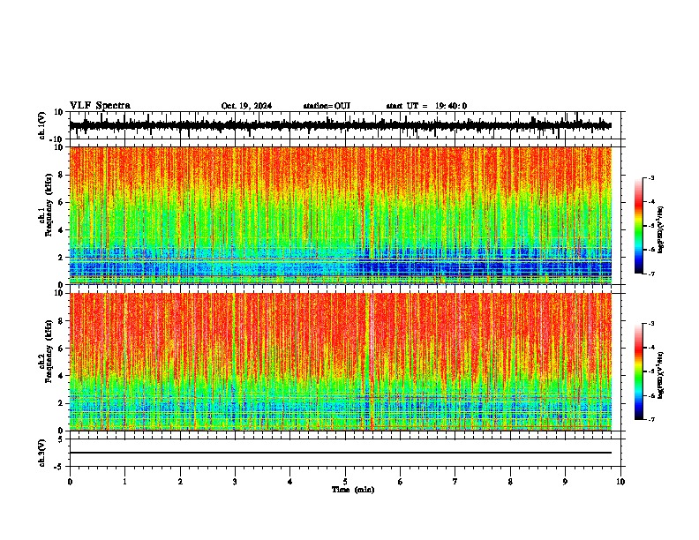Click the "-10" tick on ch.1(V) axis
Viewport: 699px width, 540px height.
pos(57,139)
